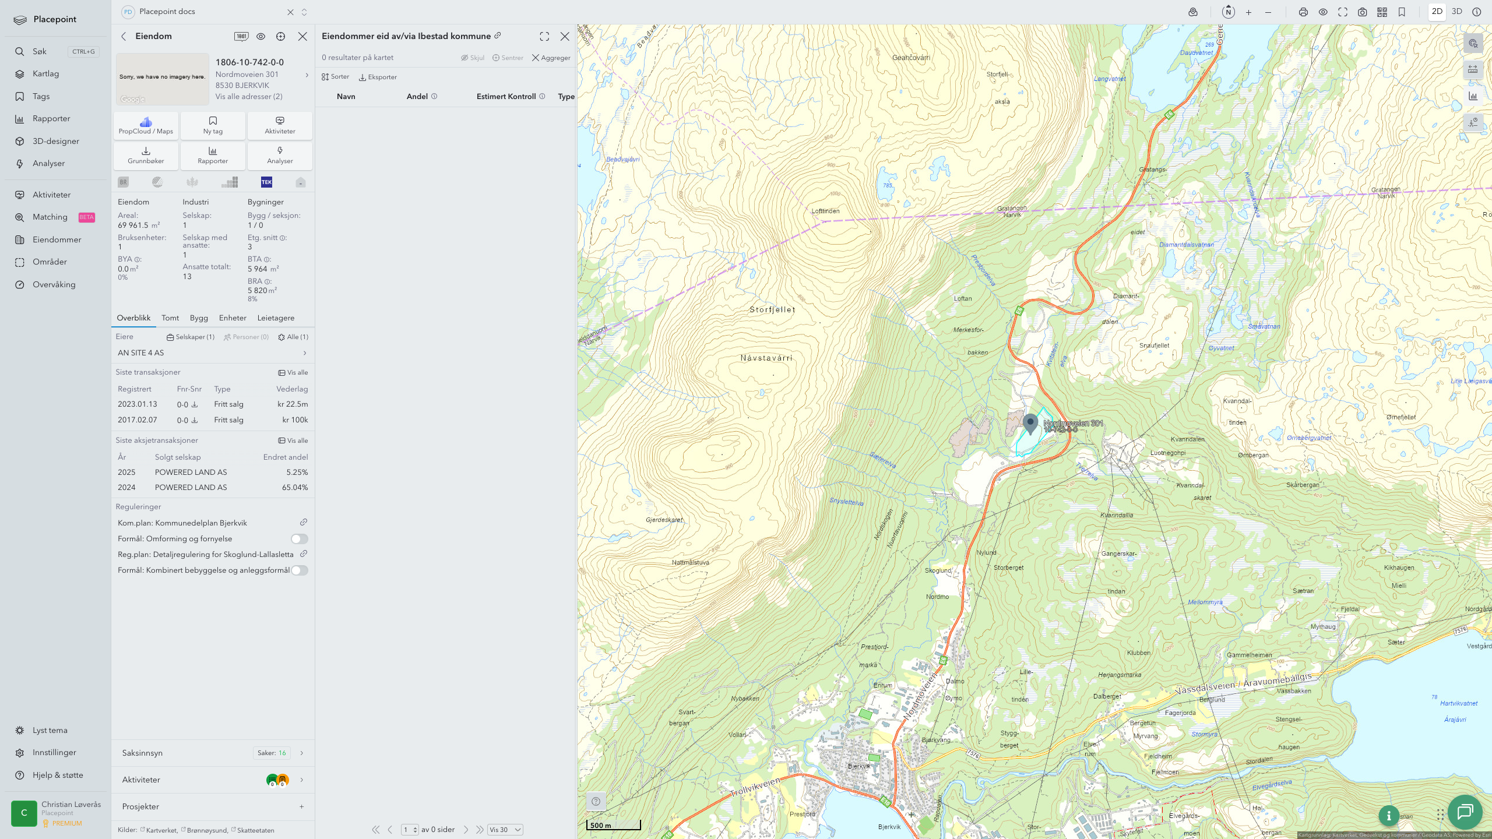The height and width of the screenshot is (839, 1492).
Task: Click Vis alle for Siste transaksjoner
Action: coord(293,372)
